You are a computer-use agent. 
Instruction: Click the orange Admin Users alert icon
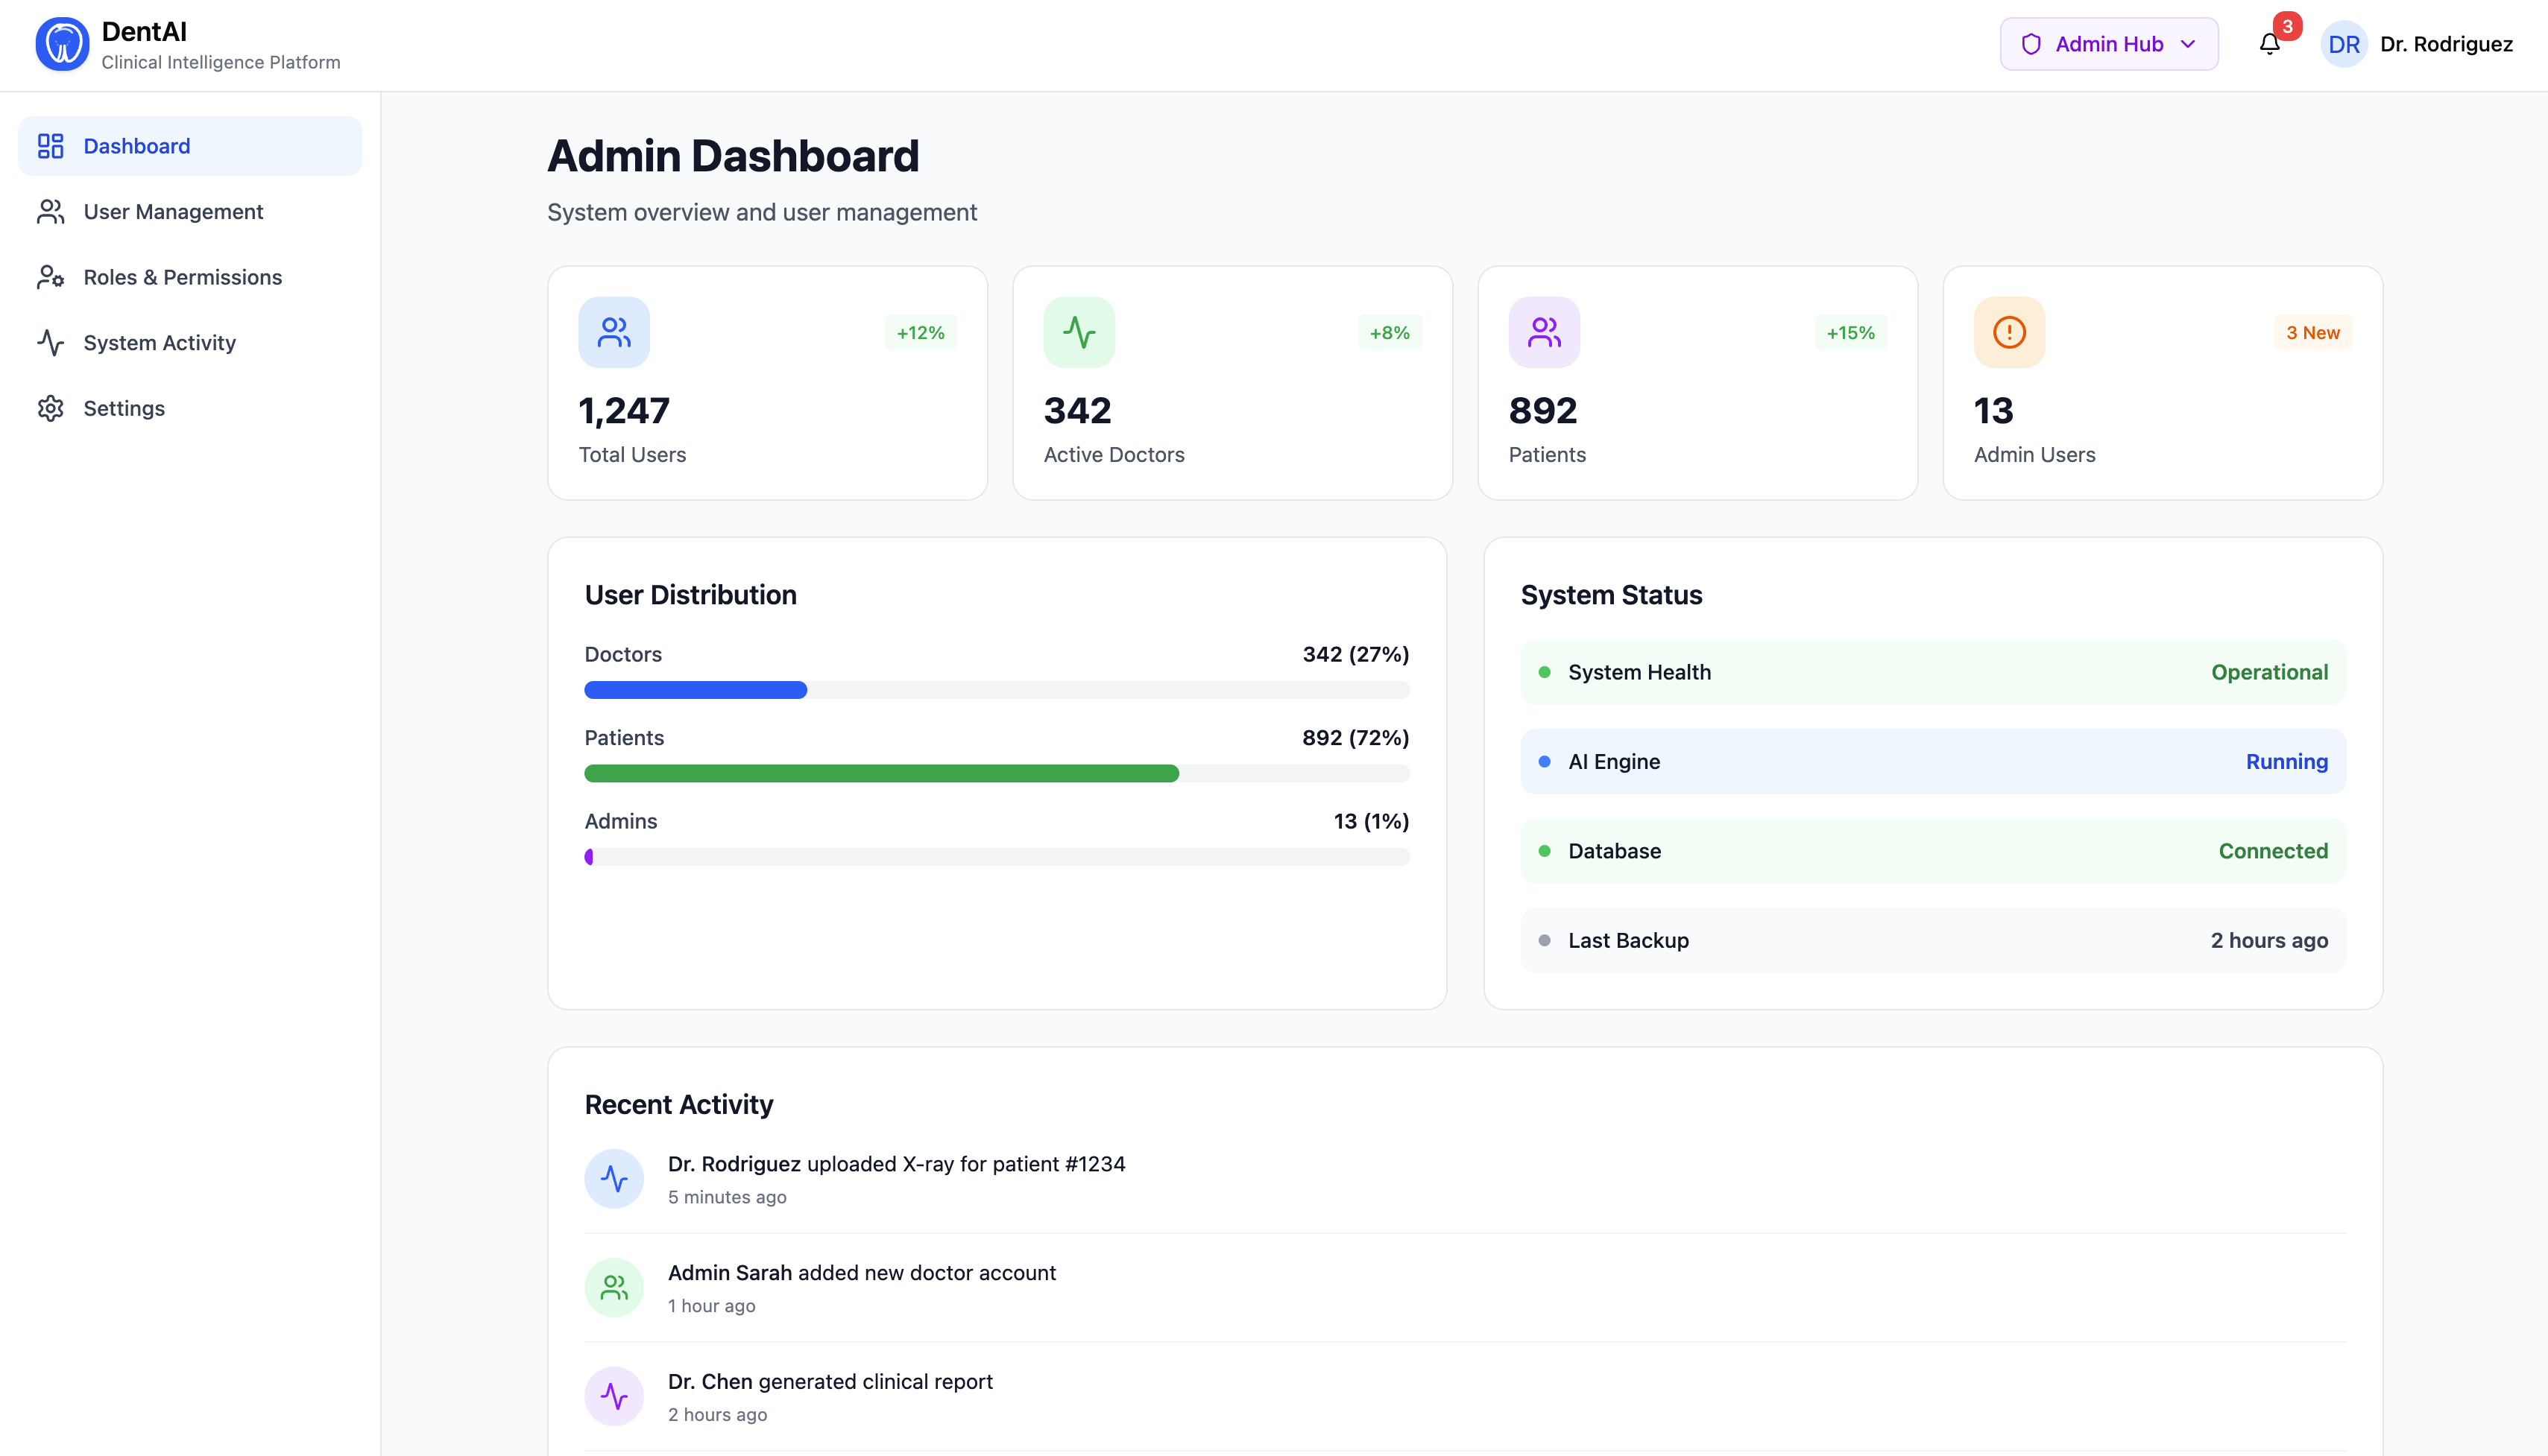[x=2009, y=332]
